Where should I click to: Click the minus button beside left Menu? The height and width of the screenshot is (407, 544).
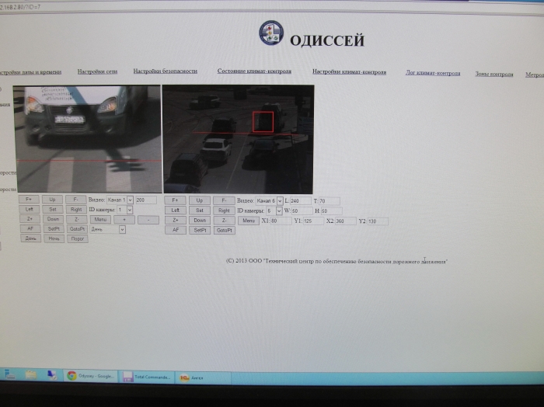coord(148,220)
